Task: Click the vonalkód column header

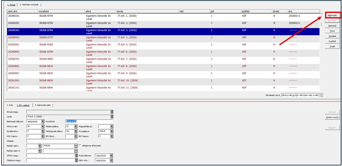Action: click(x=62, y=11)
